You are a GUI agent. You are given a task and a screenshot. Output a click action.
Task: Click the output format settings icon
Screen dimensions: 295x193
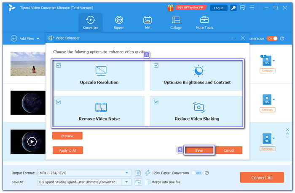(x=138, y=173)
